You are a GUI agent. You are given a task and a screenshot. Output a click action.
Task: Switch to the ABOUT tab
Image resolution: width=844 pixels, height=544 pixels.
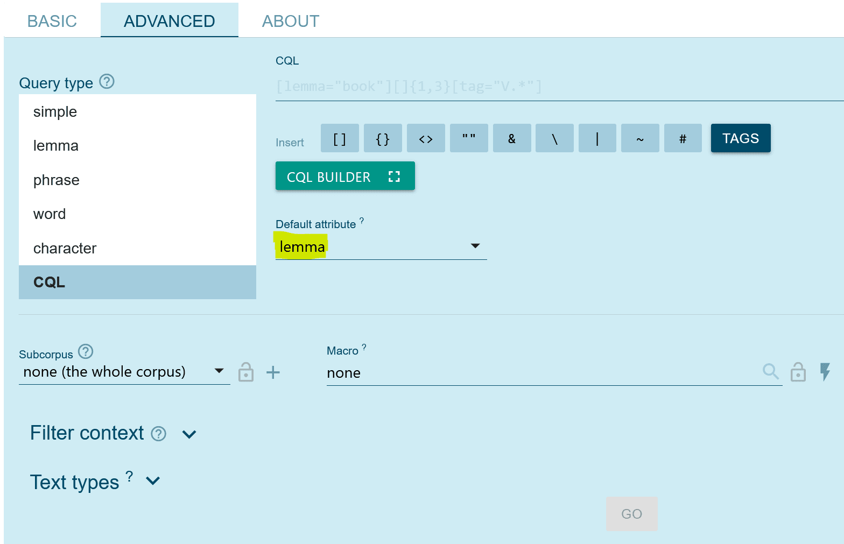[x=290, y=21]
